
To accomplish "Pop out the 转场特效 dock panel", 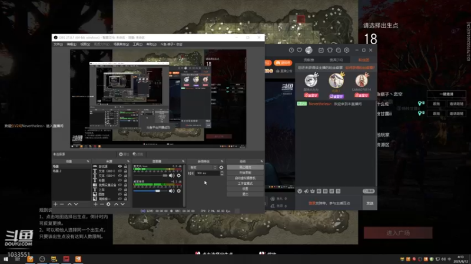I will (x=222, y=162).
